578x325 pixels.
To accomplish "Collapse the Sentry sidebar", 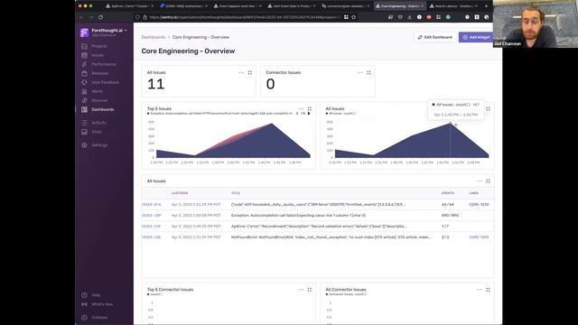I will (99, 317).
